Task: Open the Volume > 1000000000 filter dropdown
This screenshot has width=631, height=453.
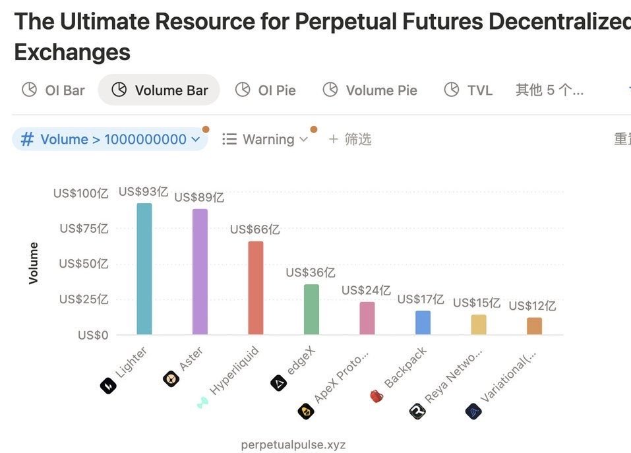Action: [x=110, y=139]
